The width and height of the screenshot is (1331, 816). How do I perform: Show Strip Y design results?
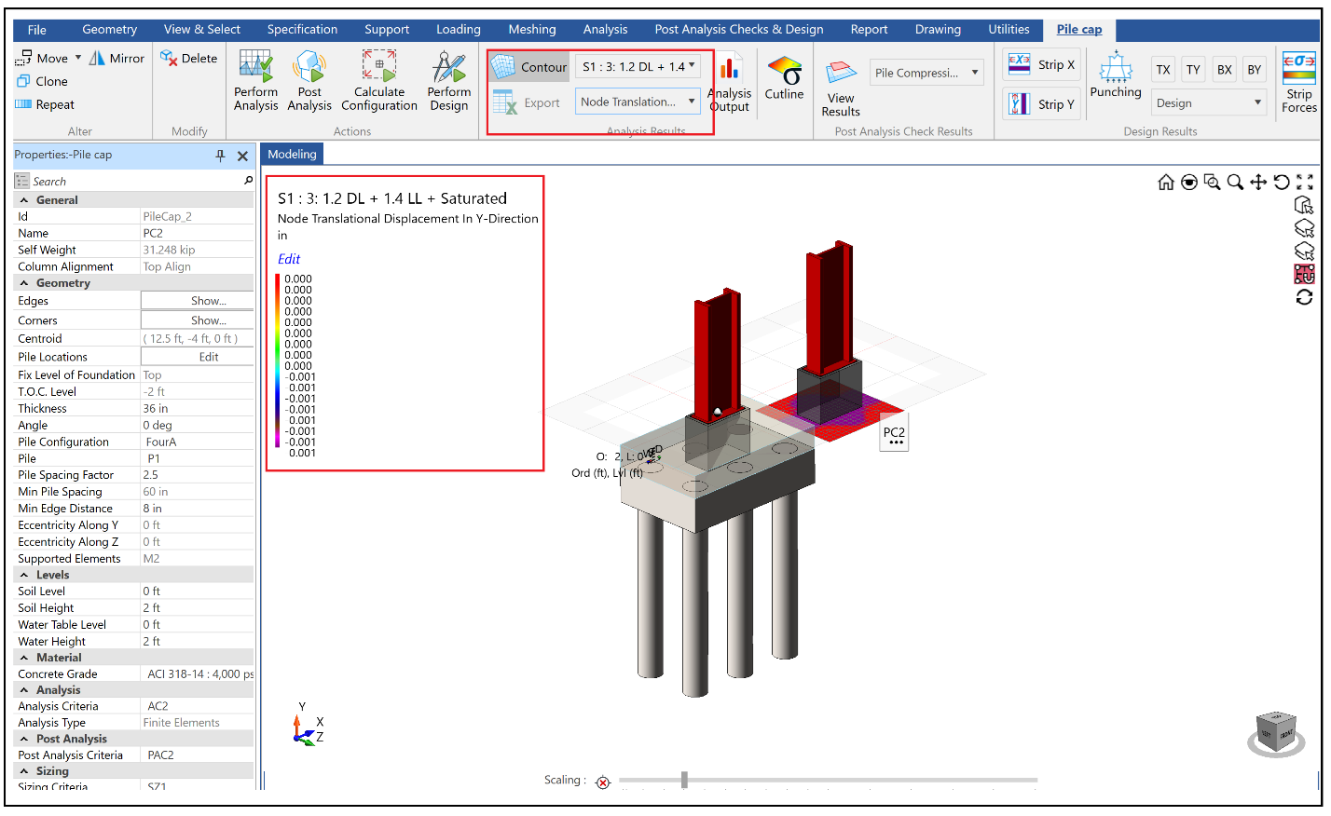coord(1042,103)
